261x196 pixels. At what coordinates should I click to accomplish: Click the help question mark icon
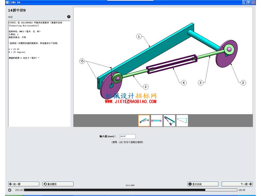coord(69,17)
